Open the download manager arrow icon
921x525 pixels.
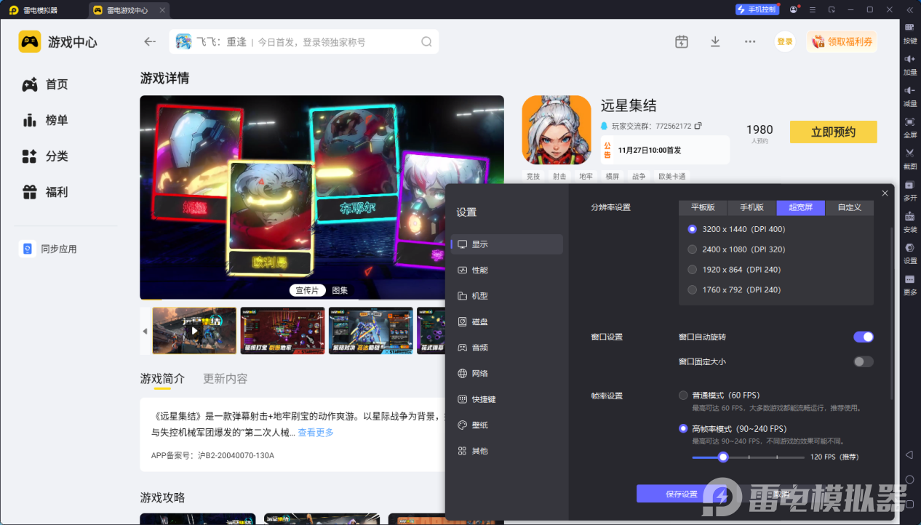(715, 41)
